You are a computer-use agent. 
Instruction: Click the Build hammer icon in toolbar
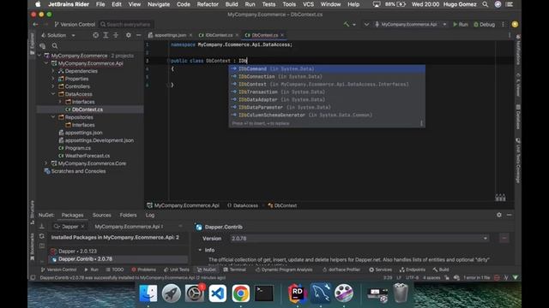pos(347,25)
